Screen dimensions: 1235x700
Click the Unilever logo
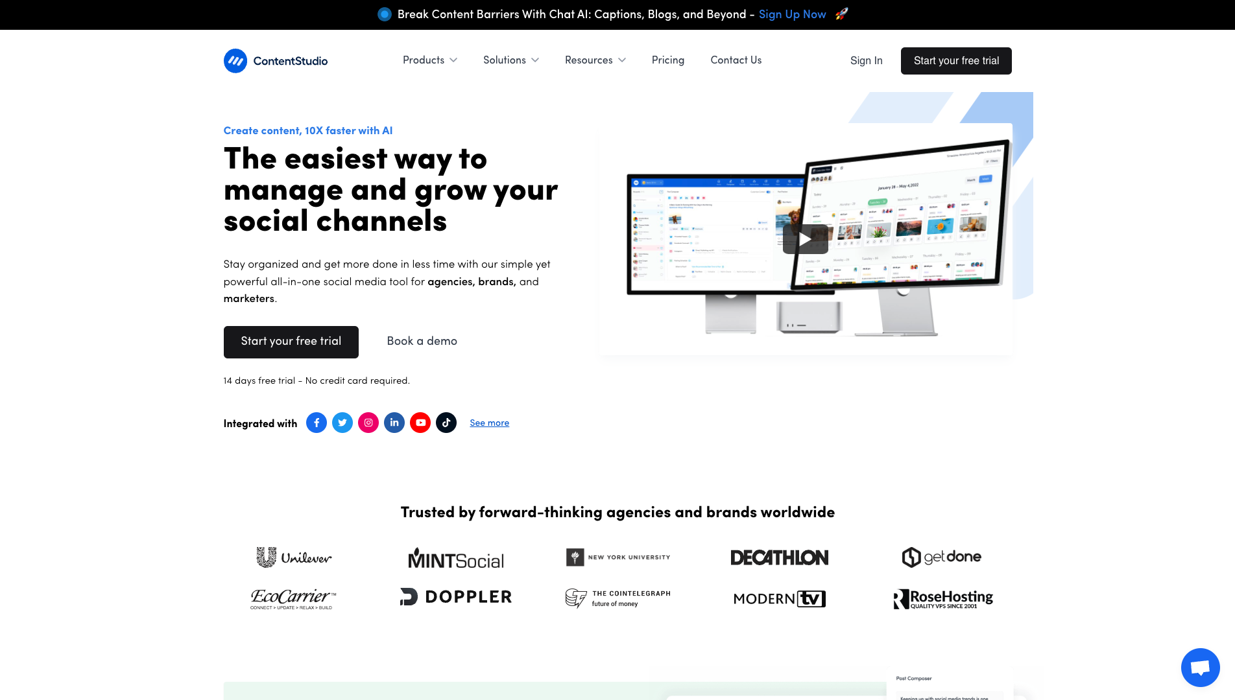click(x=294, y=557)
